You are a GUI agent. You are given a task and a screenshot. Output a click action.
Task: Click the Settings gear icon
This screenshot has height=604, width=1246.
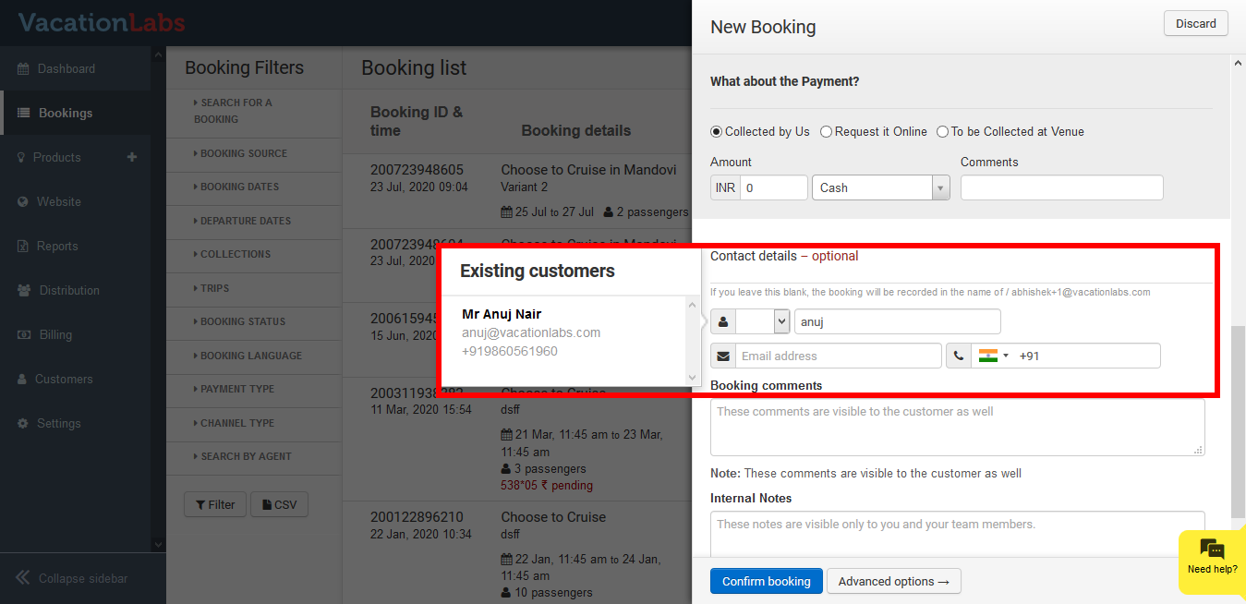point(23,424)
